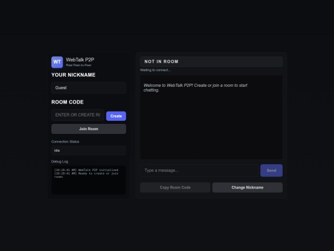334x251 pixels.
Task: Click the Change Nickname button
Action: click(x=247, y=187)
